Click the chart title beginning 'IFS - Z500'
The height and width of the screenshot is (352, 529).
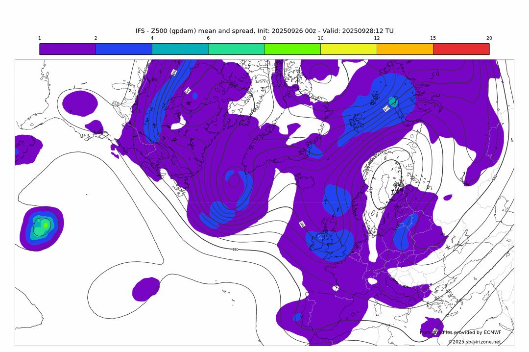(264, 31)
